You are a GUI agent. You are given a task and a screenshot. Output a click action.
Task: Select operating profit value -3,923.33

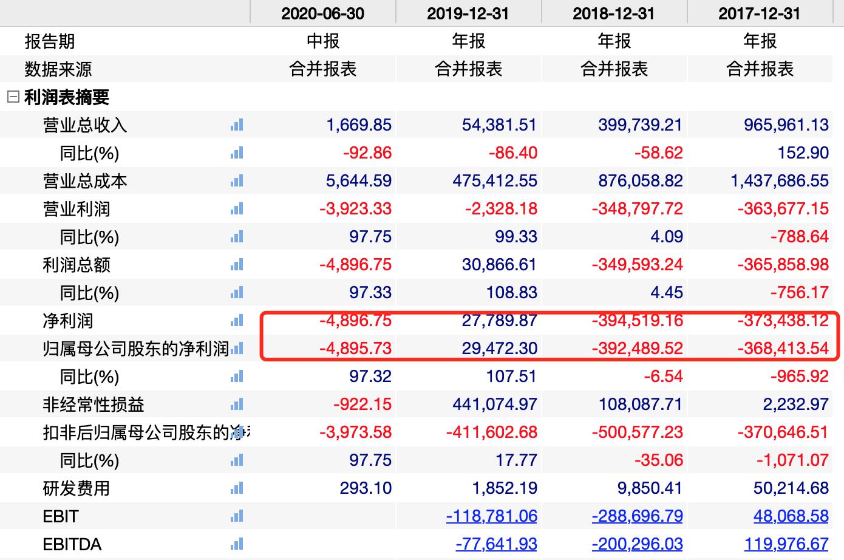[x=356, y=209]
